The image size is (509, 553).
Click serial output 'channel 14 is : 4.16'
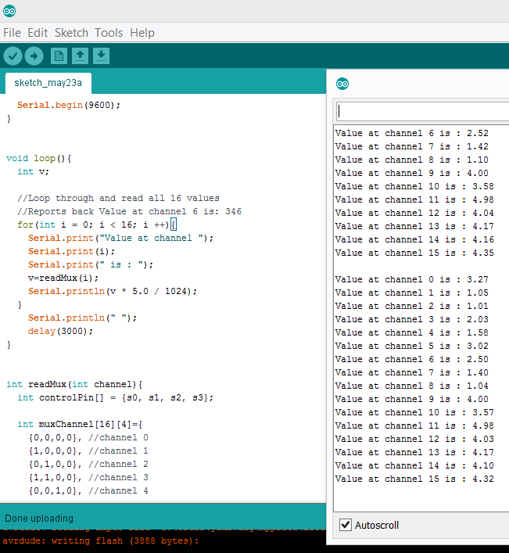point(439,240)
